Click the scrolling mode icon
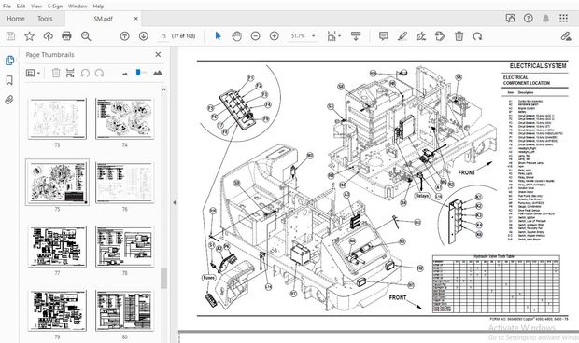This screenshot has height=343, width=579. click(x=356, y=36)
